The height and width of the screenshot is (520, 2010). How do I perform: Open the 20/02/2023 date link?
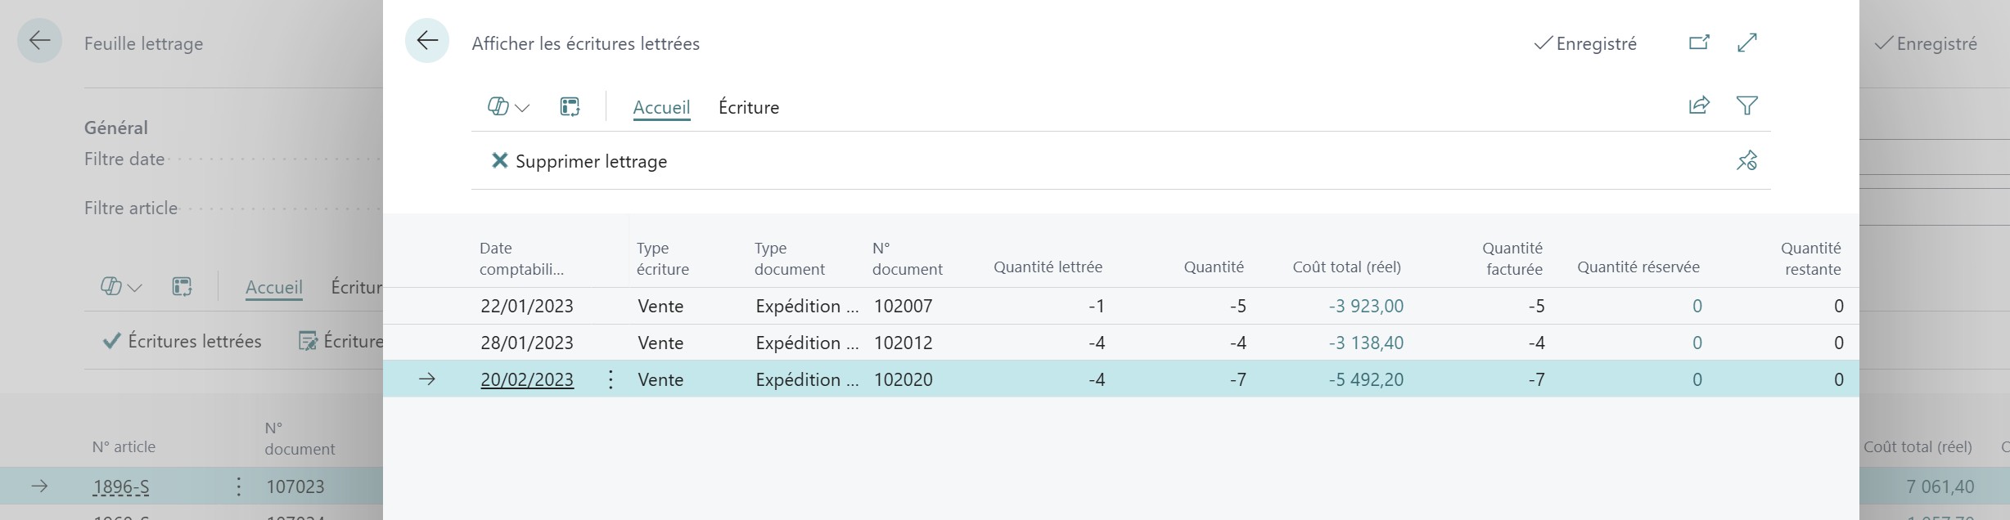pos(527,379)
